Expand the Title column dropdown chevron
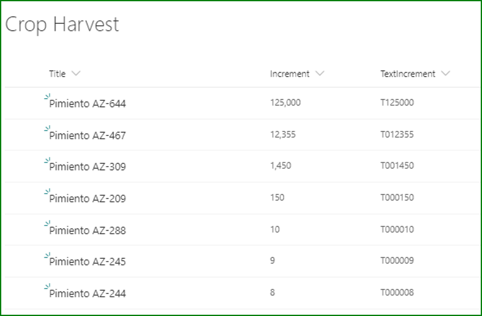482x316 pixels. click(x=76, y=74)
